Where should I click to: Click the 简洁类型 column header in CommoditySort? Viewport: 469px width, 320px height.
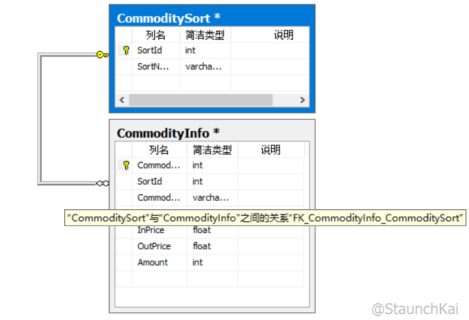click(x=205, y=35)
